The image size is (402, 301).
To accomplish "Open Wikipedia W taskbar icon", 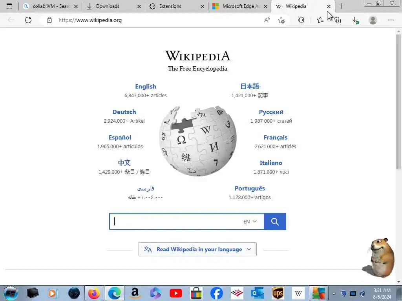I will (298, 293).
